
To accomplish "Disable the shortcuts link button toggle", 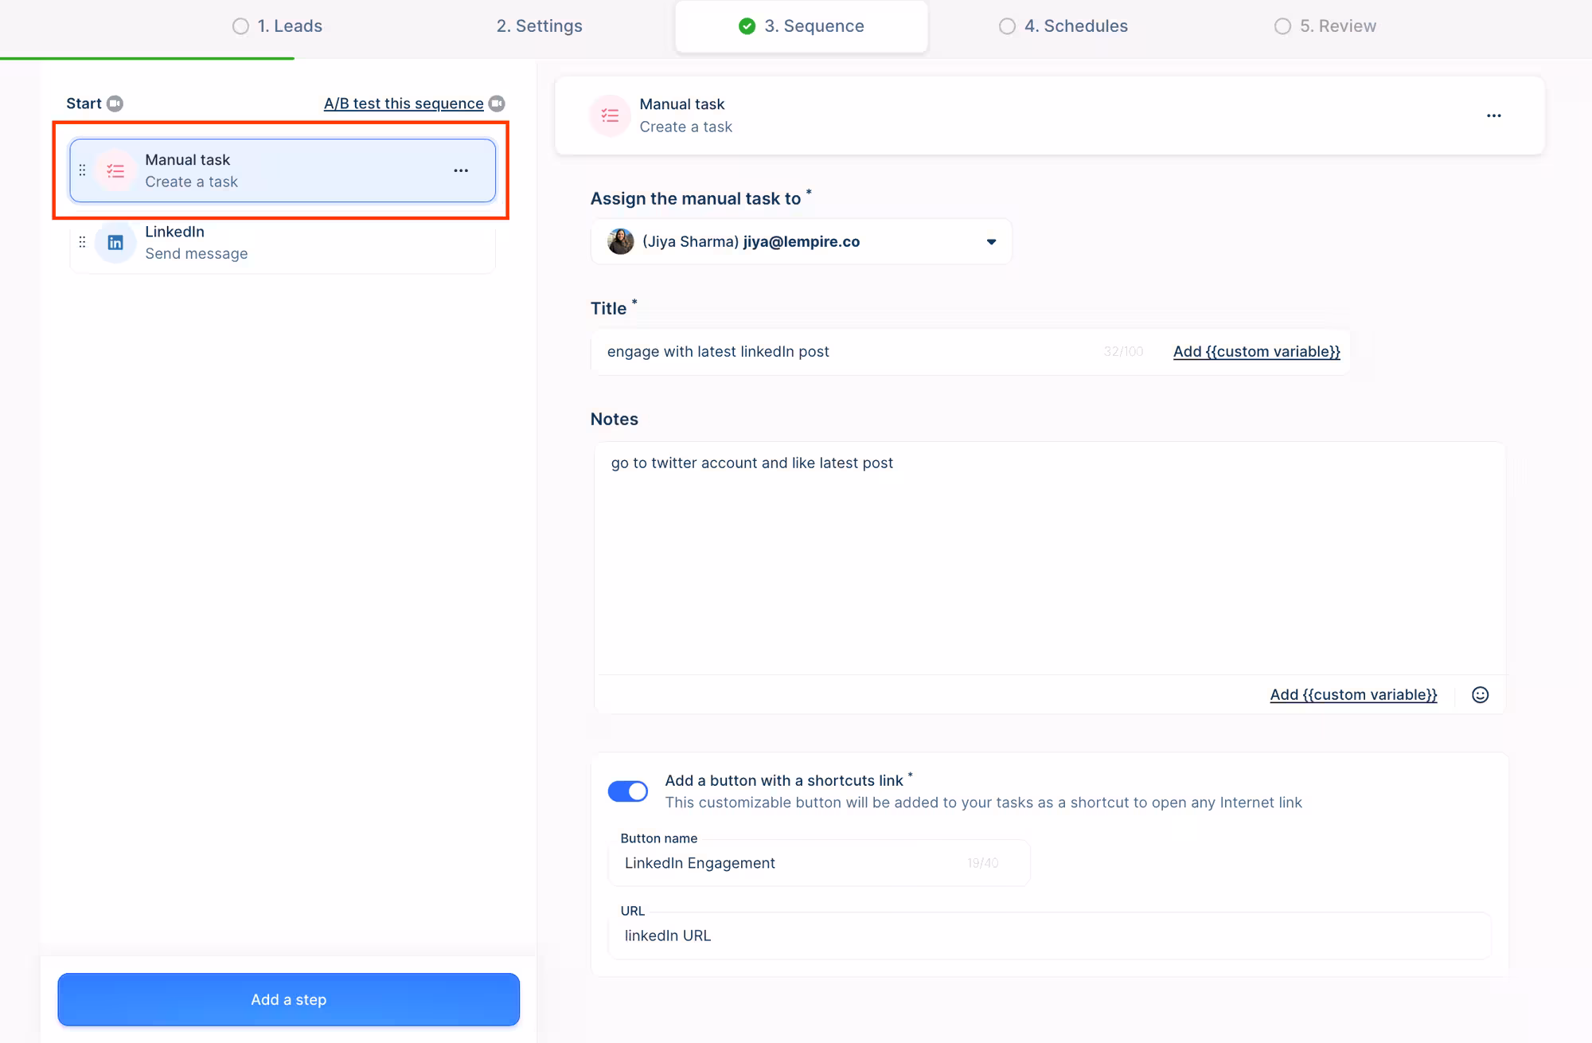I will (628, 791).
